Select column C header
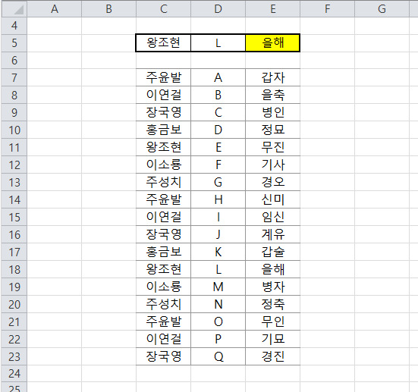 pyautogui.click(x=163, y=9)
